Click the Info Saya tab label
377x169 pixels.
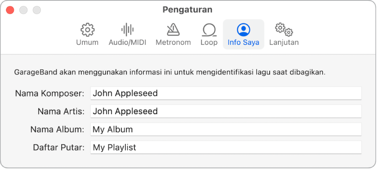coord(243,42)
